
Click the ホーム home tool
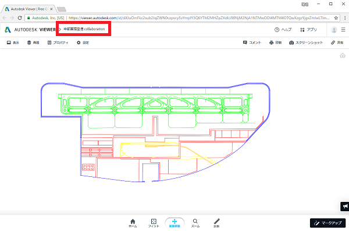tap(133, 223)
